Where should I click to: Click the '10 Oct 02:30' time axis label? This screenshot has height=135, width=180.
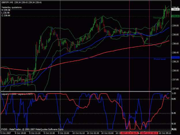[93, 133]
